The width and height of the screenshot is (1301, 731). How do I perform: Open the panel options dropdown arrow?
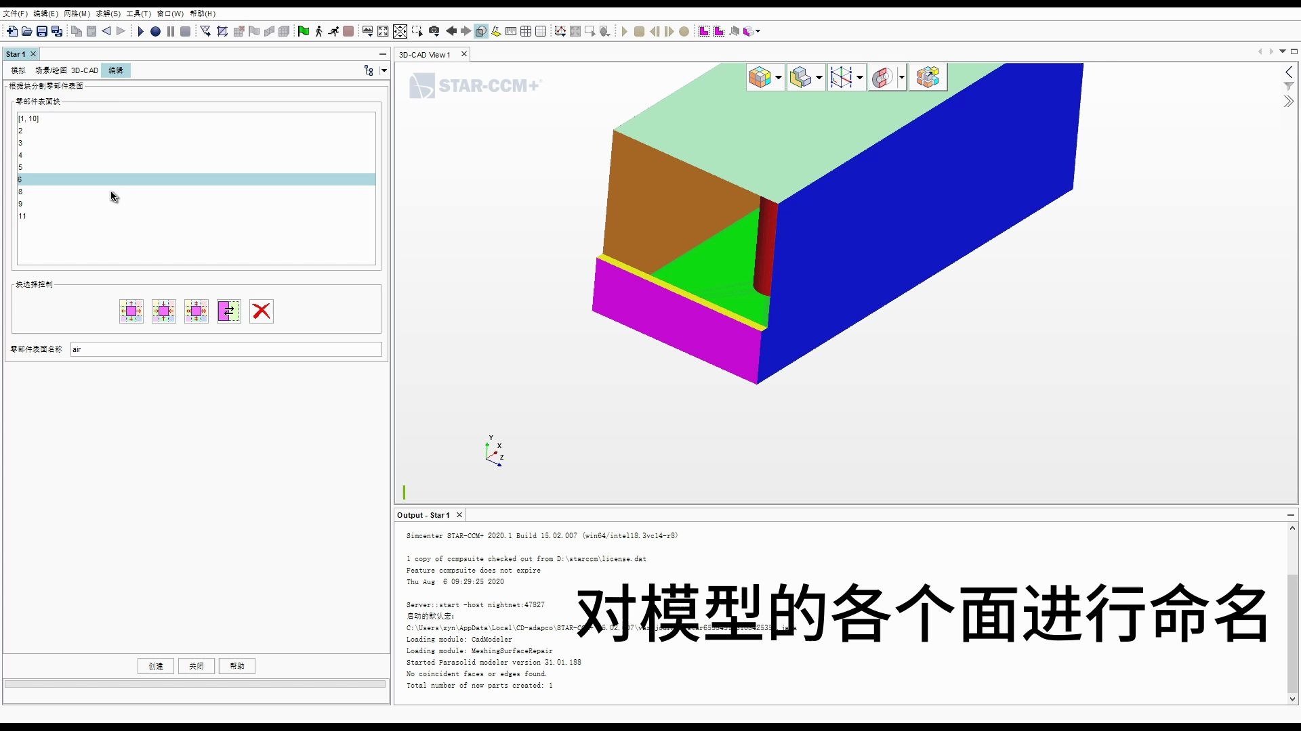tap(384, 70)
